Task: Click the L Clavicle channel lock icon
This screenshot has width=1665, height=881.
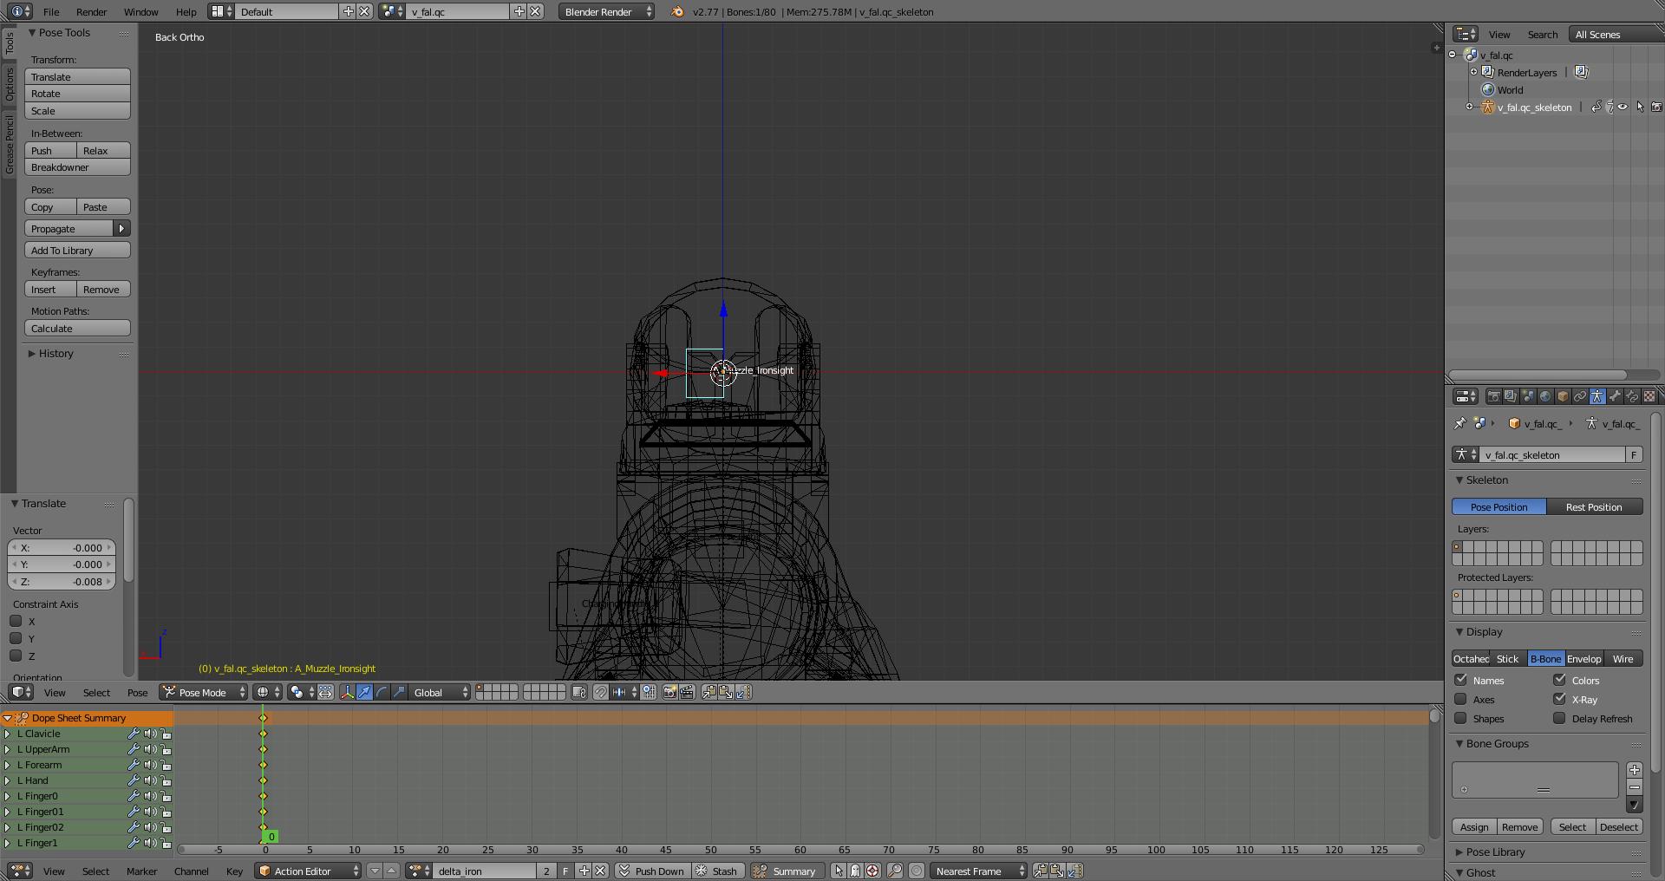Action: point(166,734)
